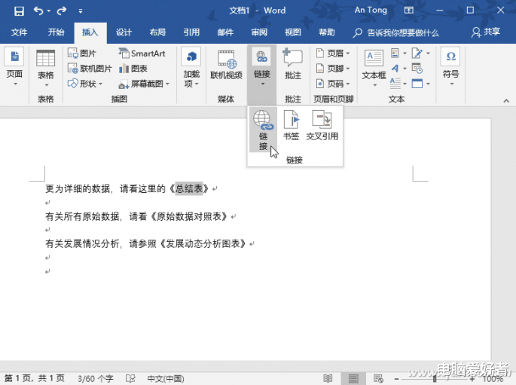Viewport: 516px width, 385px height.
Task: Click the 100% zoom level
Action: 493,379
